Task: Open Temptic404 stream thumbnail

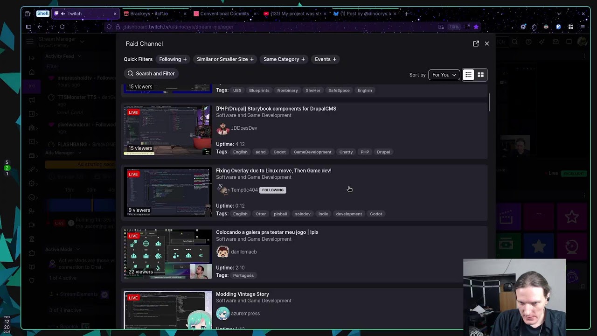Action: coord(168,192)
